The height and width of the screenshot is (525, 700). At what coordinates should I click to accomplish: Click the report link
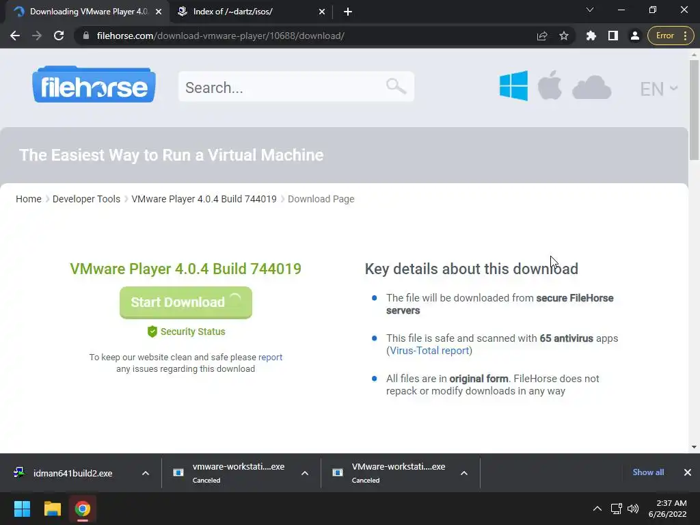tap(270, 357)
